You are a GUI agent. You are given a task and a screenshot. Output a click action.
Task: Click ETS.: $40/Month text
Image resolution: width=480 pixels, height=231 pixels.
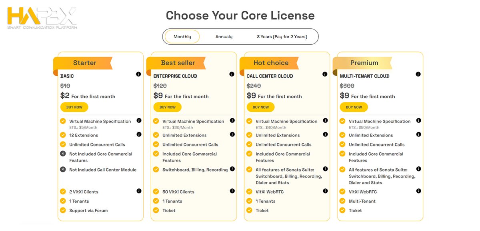pos(271,128)
